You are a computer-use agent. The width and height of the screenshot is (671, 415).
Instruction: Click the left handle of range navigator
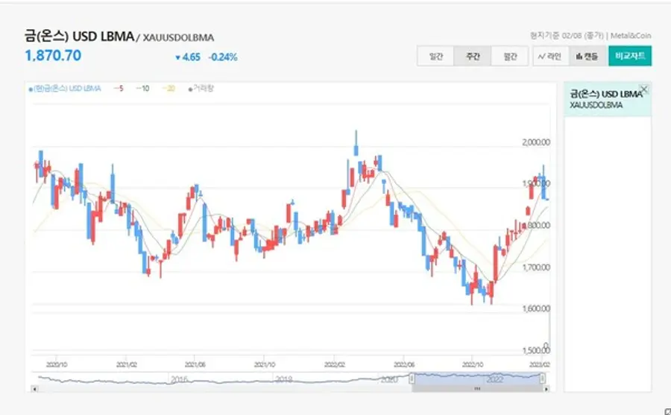coord(412,378)
